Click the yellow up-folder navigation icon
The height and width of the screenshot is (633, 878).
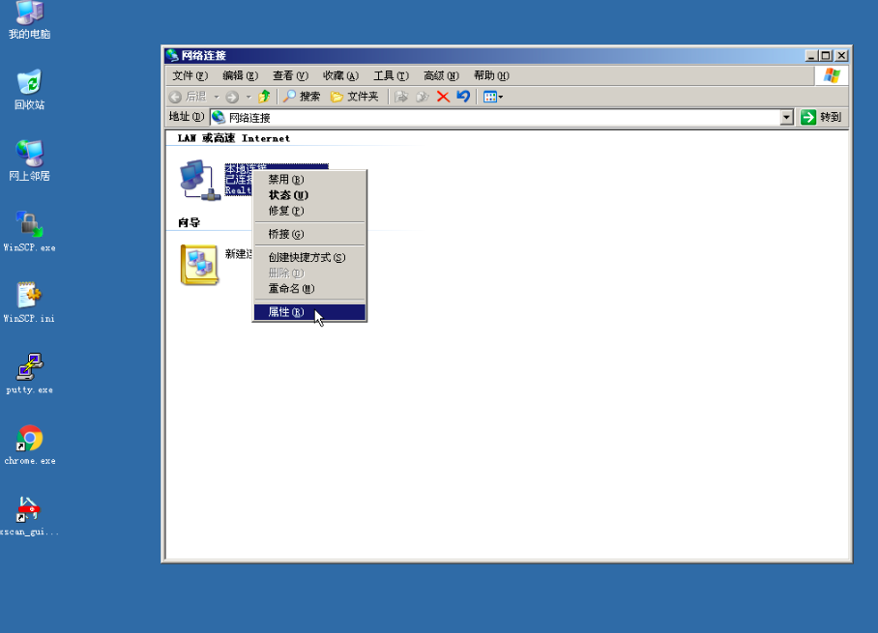[262, 96]
